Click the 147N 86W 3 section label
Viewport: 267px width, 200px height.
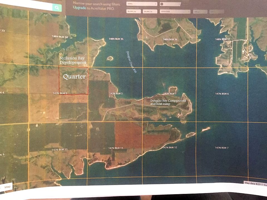pos(60,93)
